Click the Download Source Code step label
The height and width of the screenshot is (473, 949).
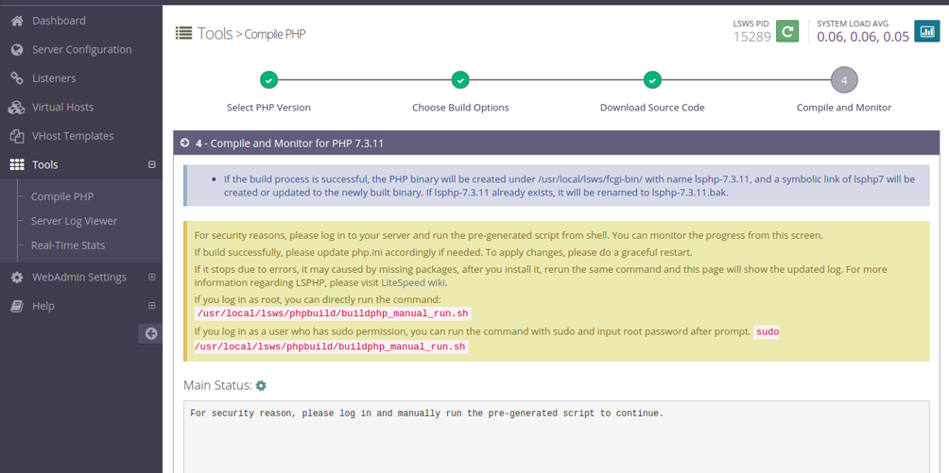652,108
